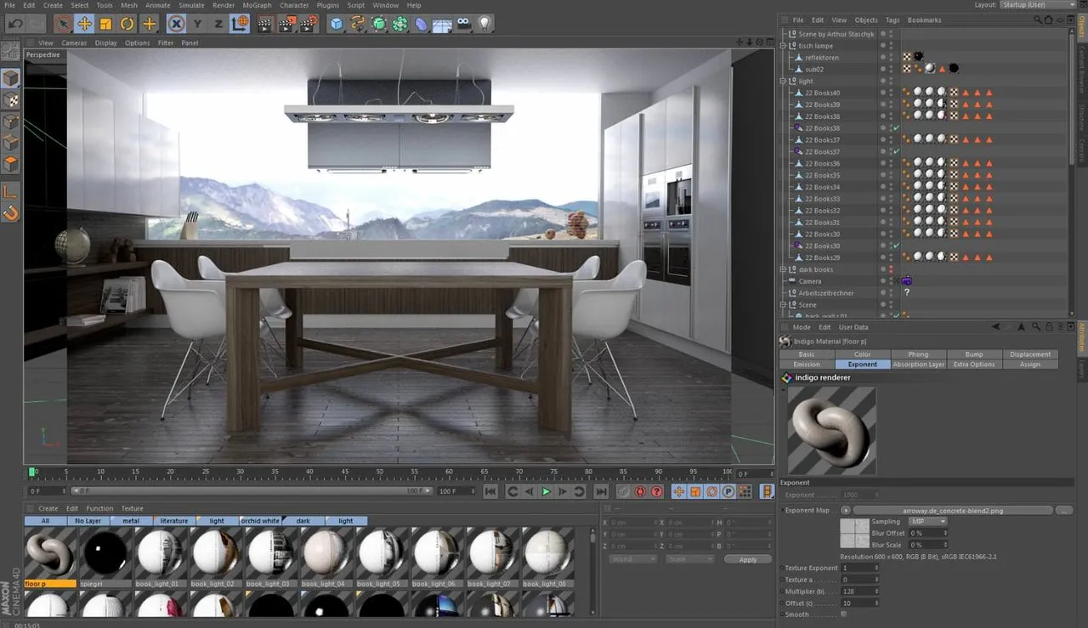Add a camera object from toolbar
Viewport: 1088px width, 628px height.
point(463,24)
